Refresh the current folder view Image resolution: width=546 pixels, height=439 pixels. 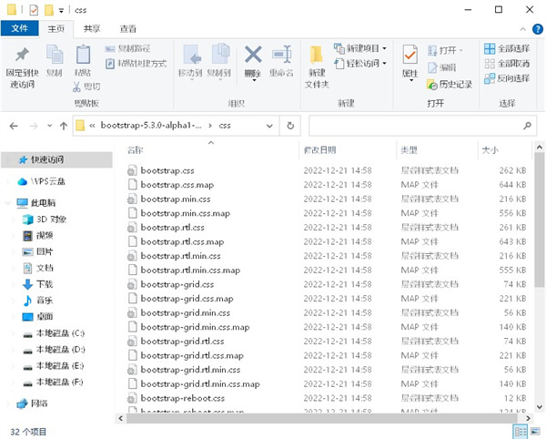pos(290,125)
